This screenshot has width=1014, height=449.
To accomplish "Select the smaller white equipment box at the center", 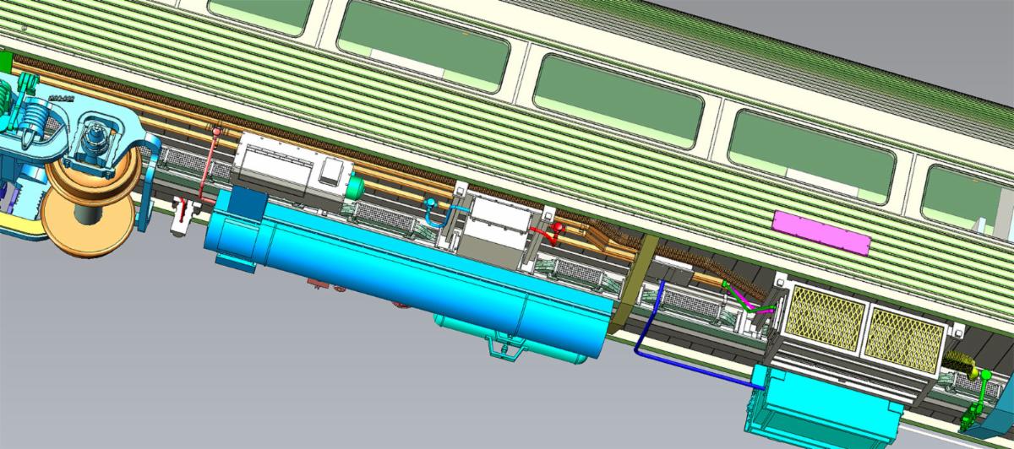I will click(x=499, y=232).
